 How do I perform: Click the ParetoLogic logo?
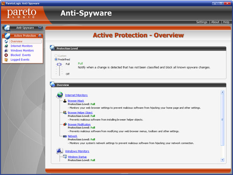click(22, 13)
